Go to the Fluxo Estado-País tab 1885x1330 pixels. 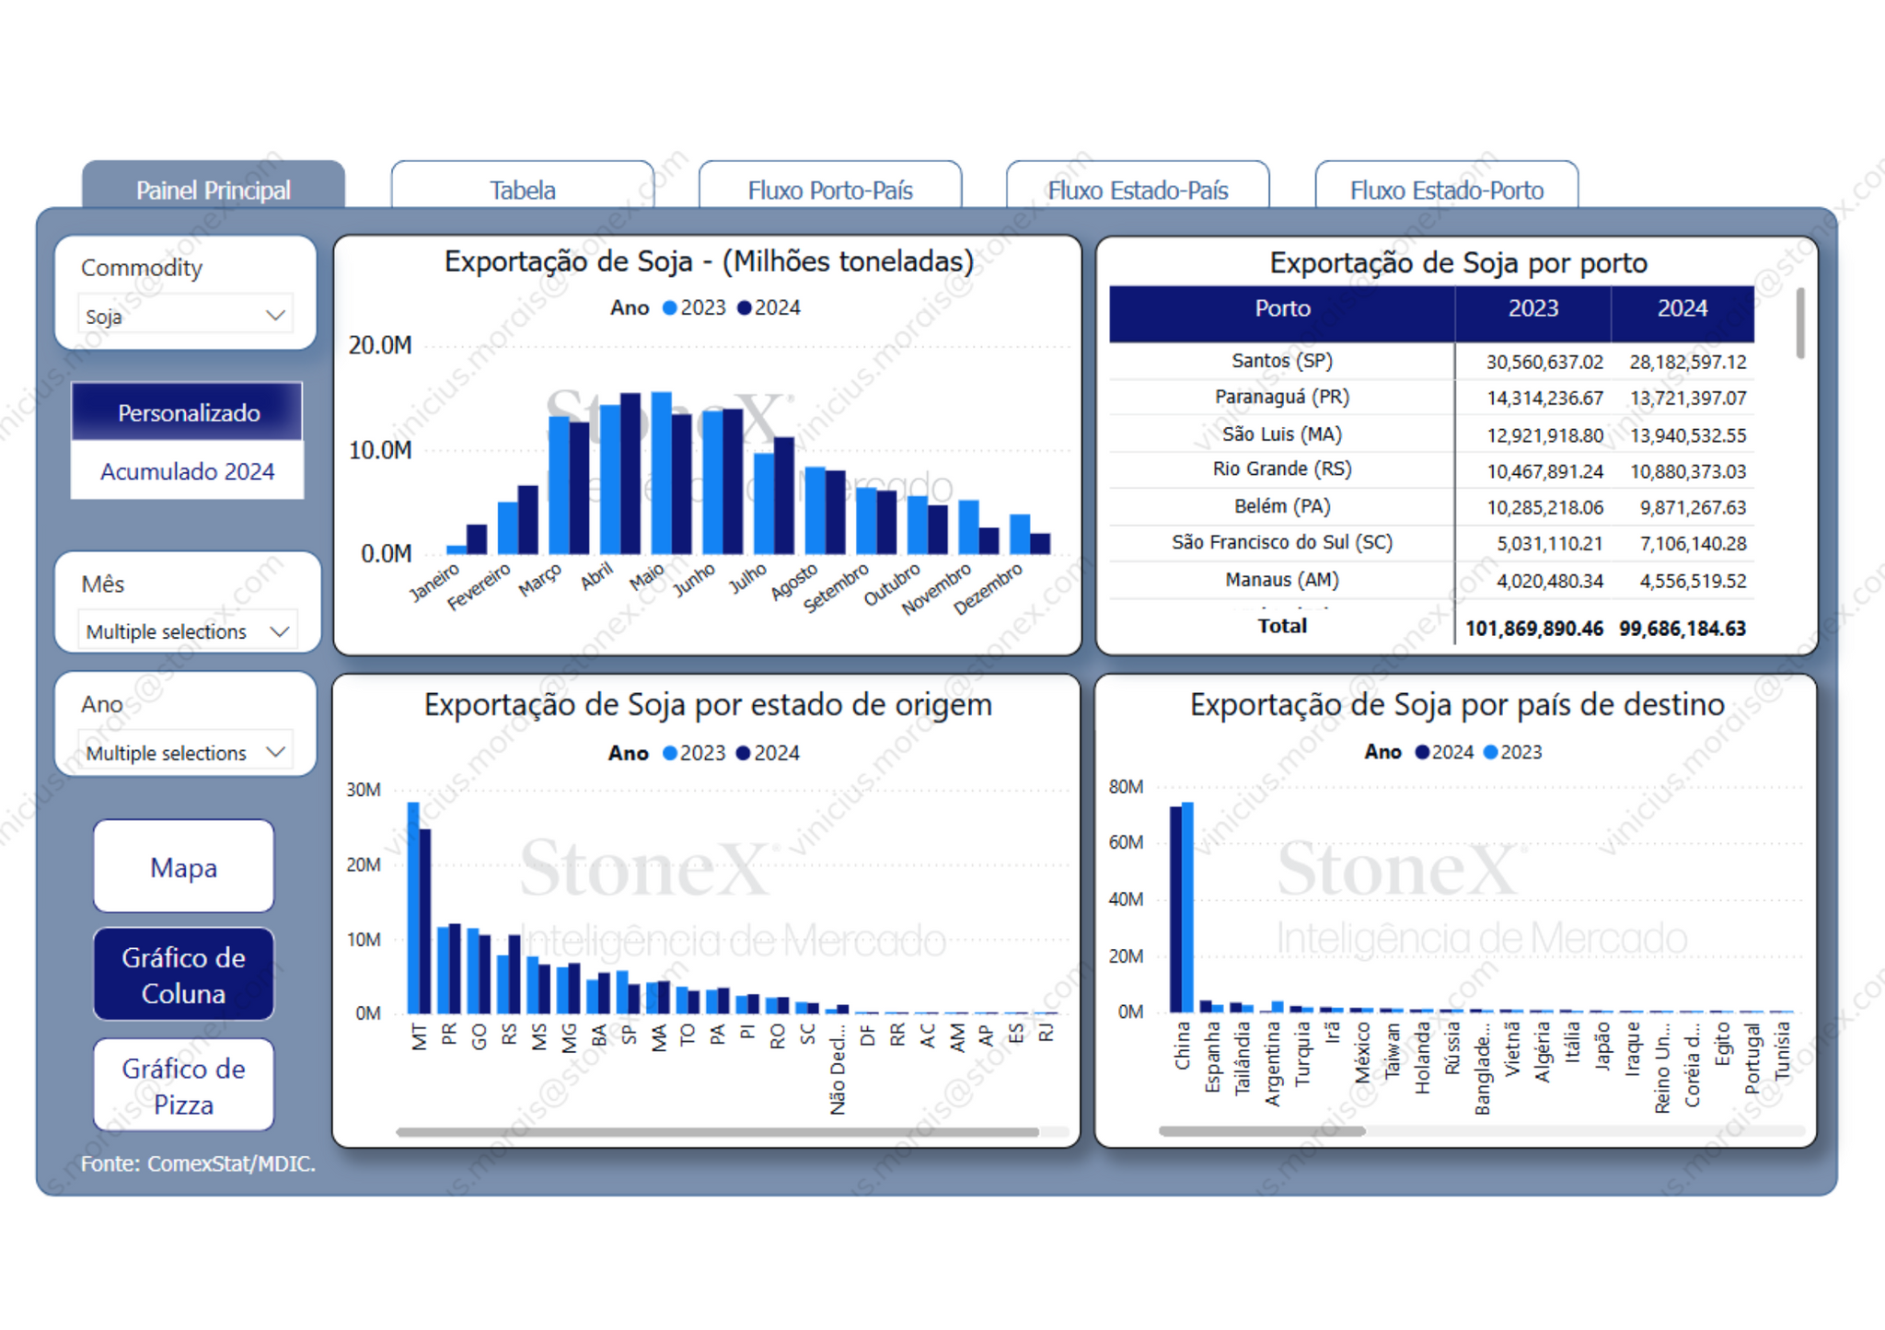[x=1137, y=190]
